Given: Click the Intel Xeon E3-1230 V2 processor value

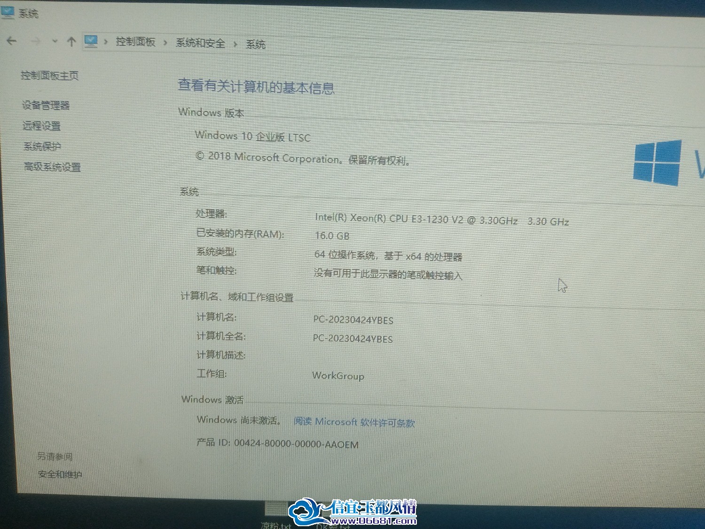Looking at the screenshot, I should (x=442, y=220).
